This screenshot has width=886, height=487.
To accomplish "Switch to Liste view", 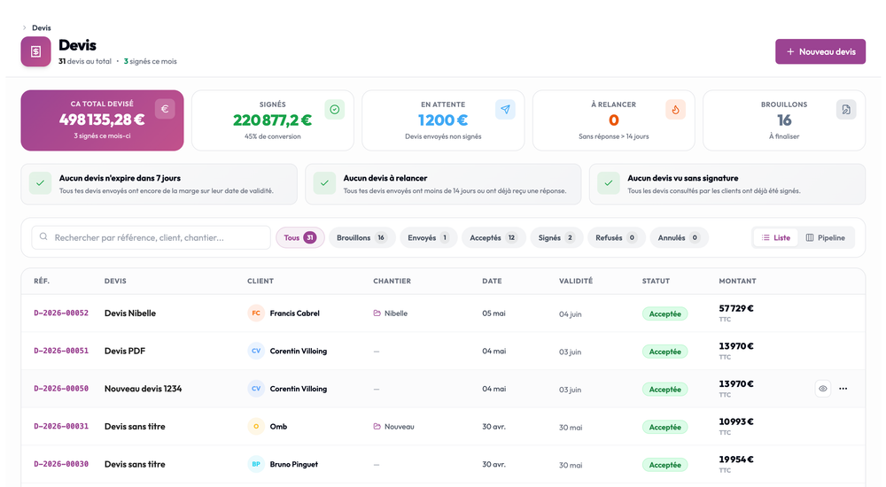I will click(776, 238).
